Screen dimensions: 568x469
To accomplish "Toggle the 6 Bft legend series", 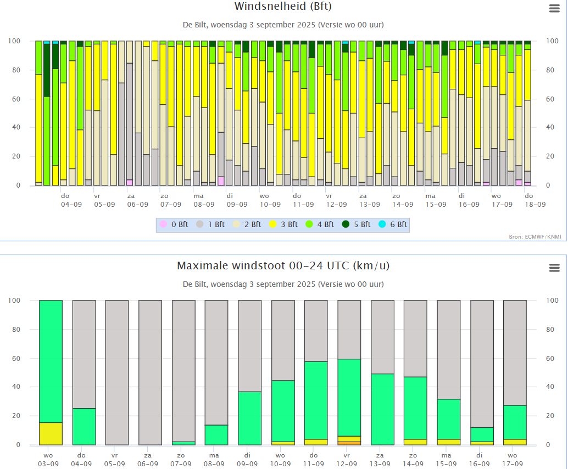I will click(x=393, y=224).
